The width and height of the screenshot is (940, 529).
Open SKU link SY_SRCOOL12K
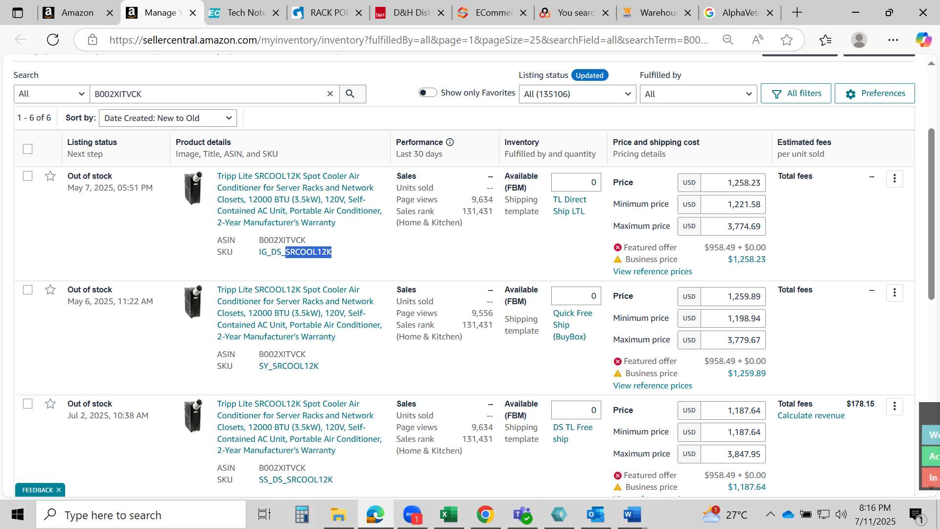tap(289, 366)
